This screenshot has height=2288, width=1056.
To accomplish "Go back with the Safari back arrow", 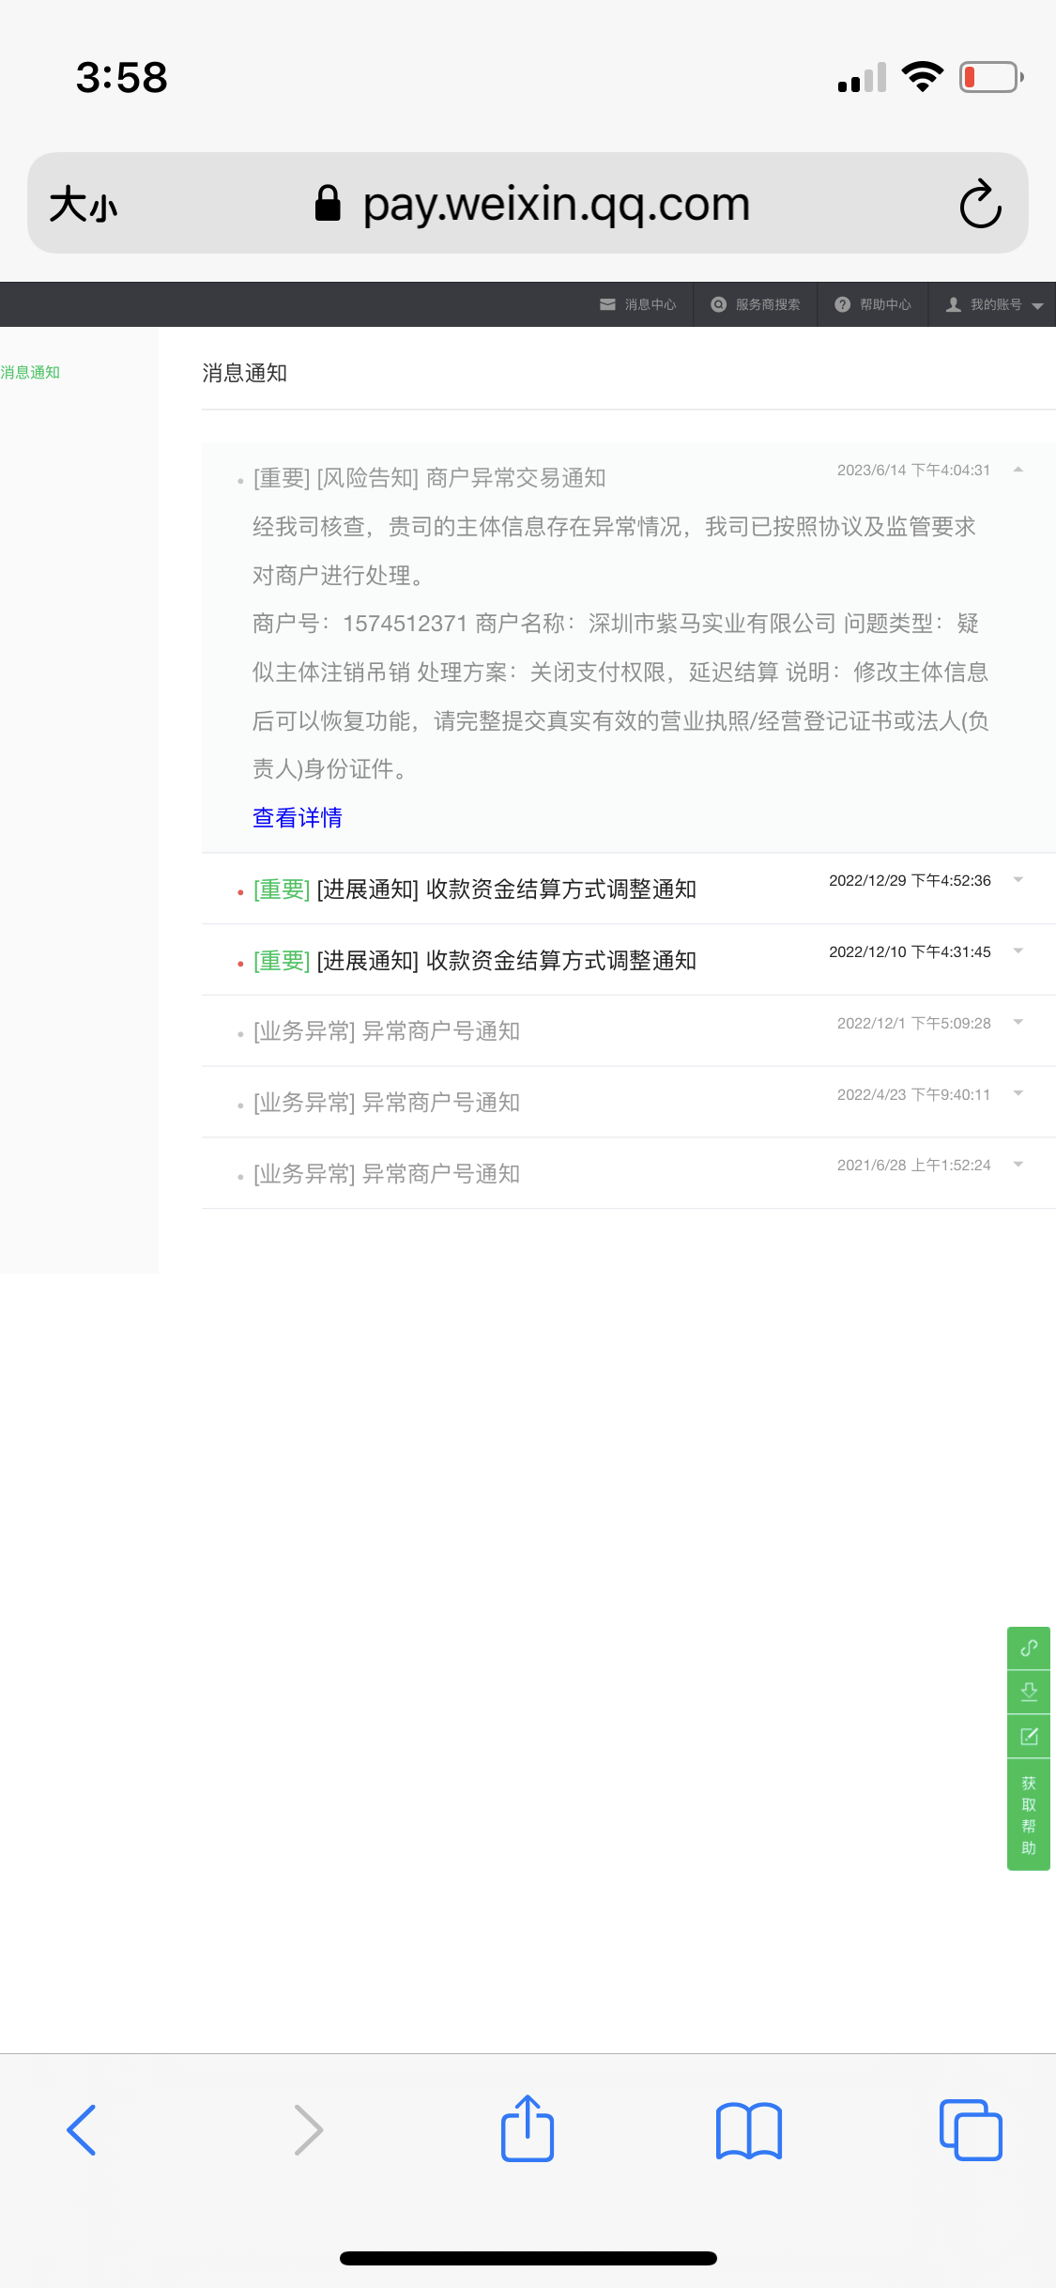I will pos(82,2129).
